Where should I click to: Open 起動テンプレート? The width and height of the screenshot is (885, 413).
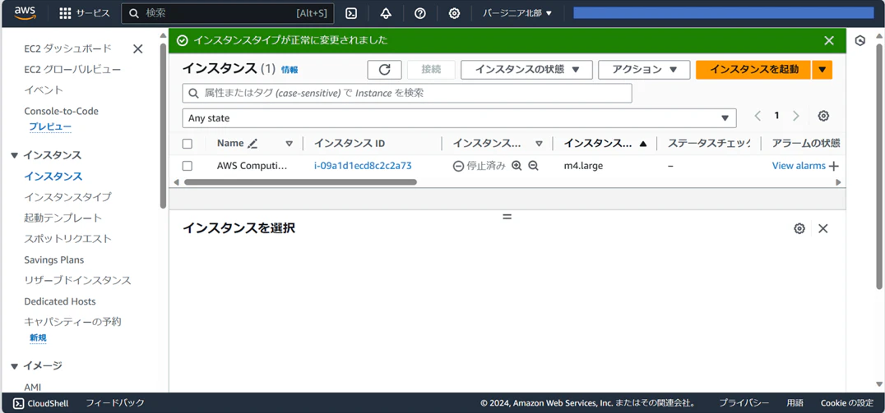[x=63, y=218]
